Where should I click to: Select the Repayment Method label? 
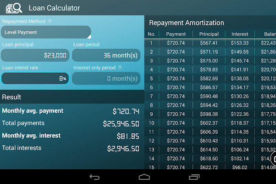24,21
